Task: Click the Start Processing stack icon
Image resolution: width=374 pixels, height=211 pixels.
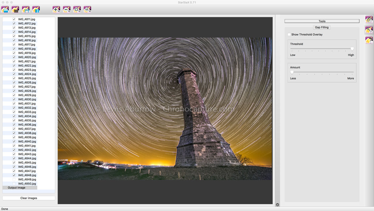Action: pyautogui.click(x=36, y=9)
